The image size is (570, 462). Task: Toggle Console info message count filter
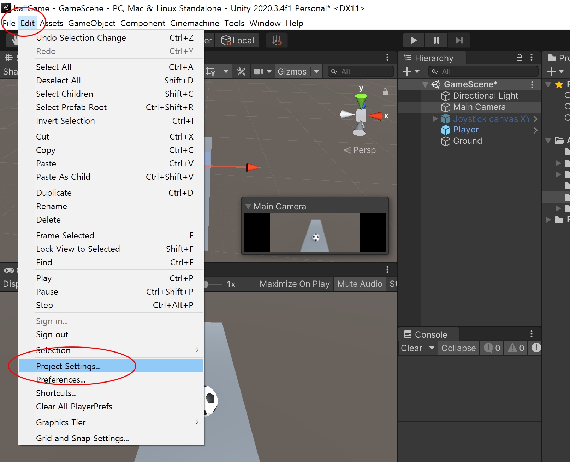point(492,348)
